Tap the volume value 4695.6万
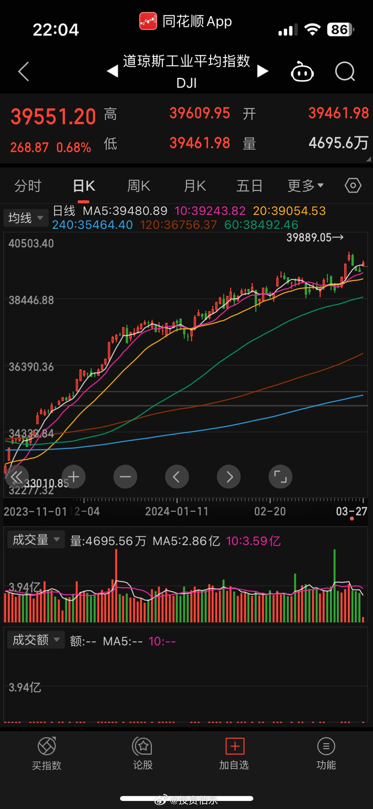373x809 pixels. (x=339, y=143)
